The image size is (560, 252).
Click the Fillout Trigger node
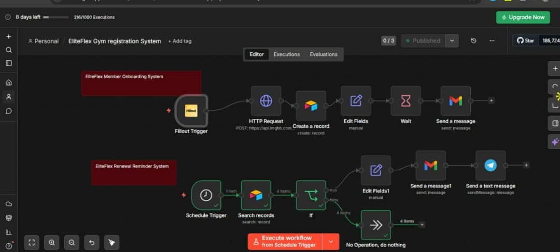(191, 111)
